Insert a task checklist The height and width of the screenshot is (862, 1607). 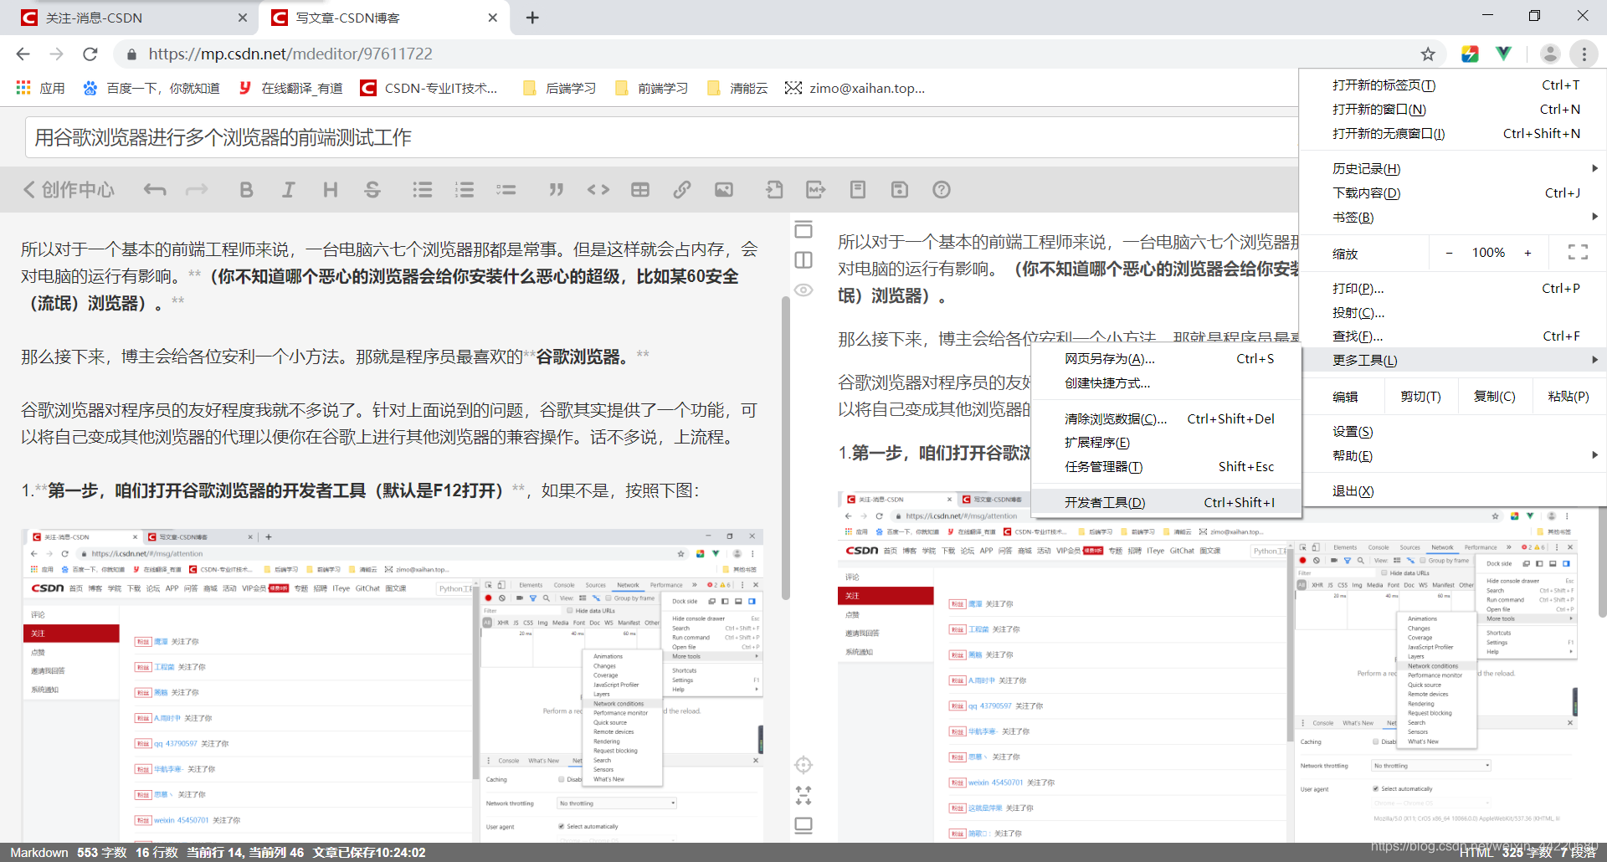pyautogui.click(x=506, y=190)
